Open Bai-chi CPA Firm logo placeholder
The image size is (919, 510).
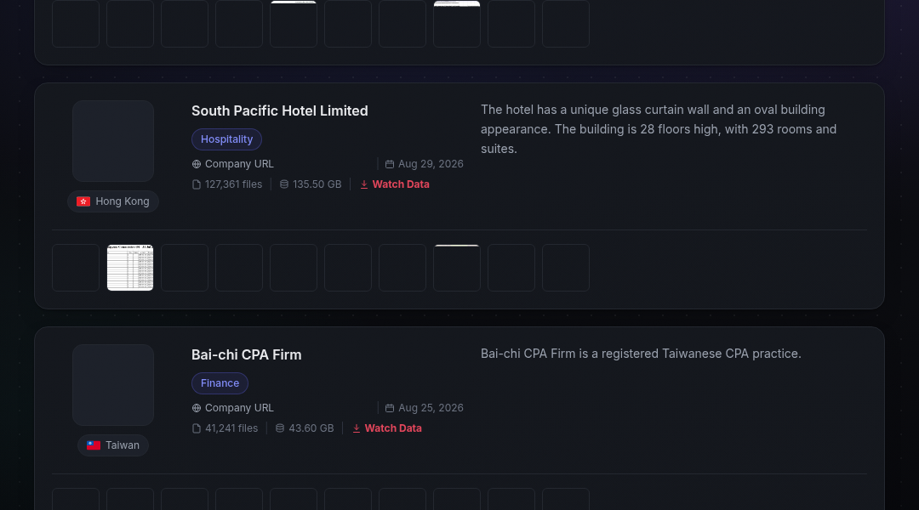pos(113,385)
